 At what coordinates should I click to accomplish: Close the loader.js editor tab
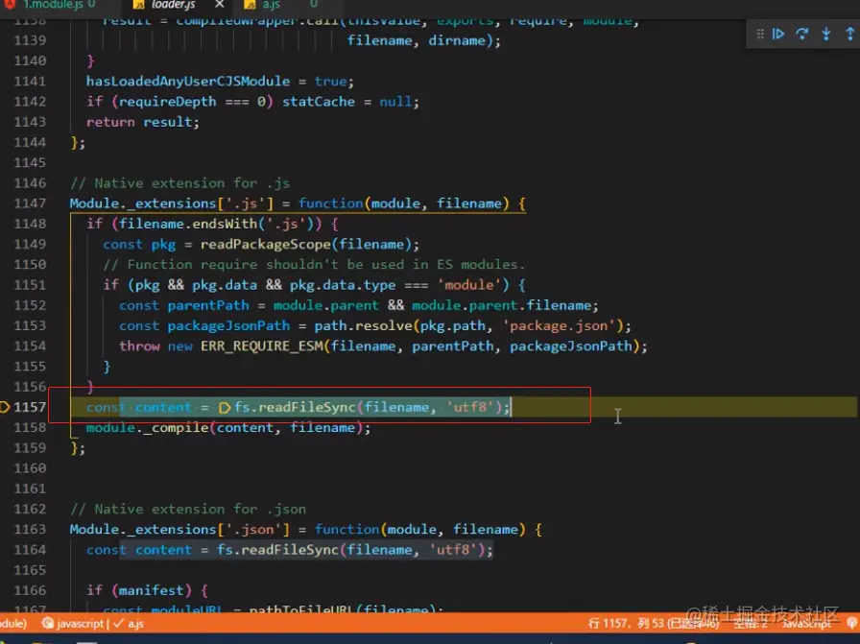pos(220,5)
